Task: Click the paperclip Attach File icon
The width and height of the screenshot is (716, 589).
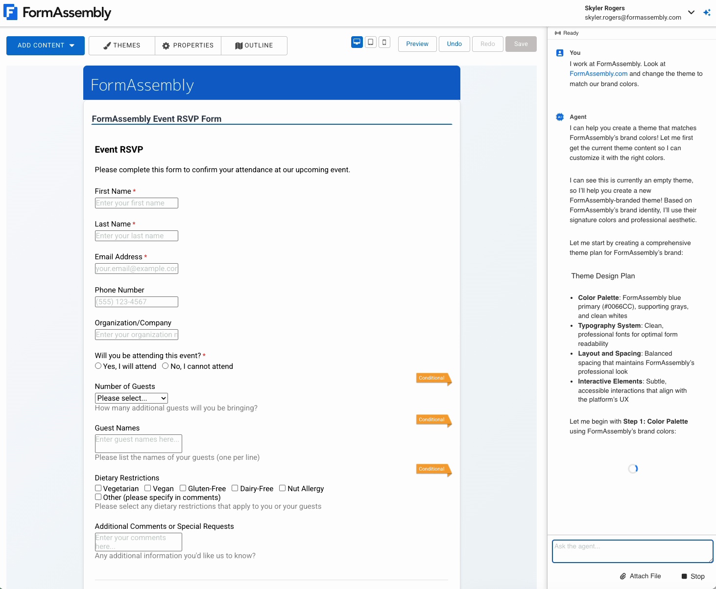Action: [x=623, y=576]
